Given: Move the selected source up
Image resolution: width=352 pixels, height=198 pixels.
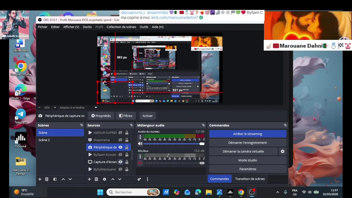Looking at the screenshot, I should (x=113, y=179).
